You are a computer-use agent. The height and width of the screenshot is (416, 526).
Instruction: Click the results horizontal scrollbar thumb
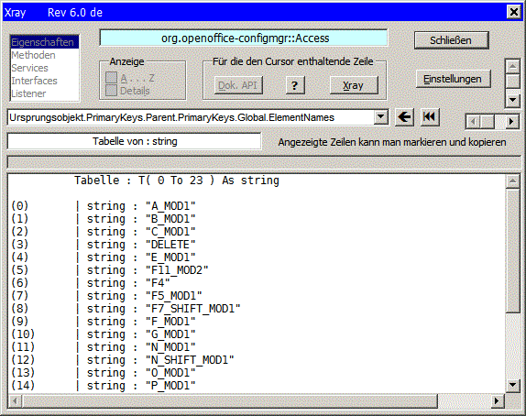coord(229,401)
